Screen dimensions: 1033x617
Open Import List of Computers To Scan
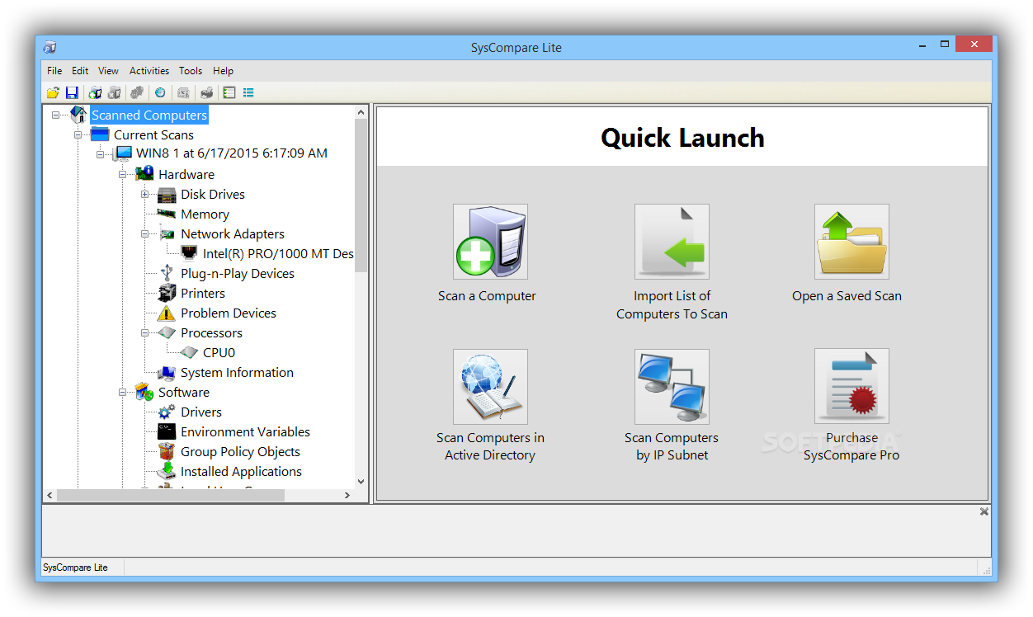click(672, 242)
